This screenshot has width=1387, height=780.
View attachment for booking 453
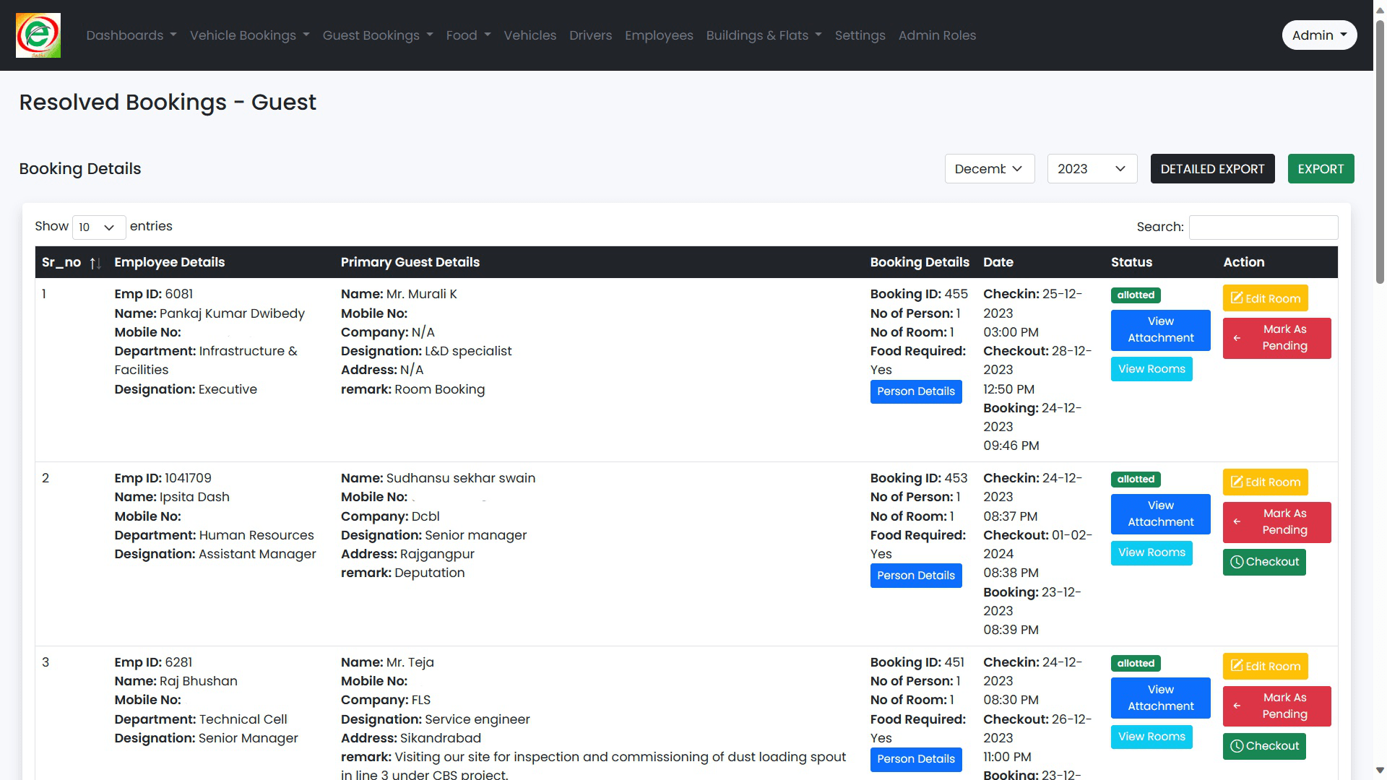coord(1160,513)
